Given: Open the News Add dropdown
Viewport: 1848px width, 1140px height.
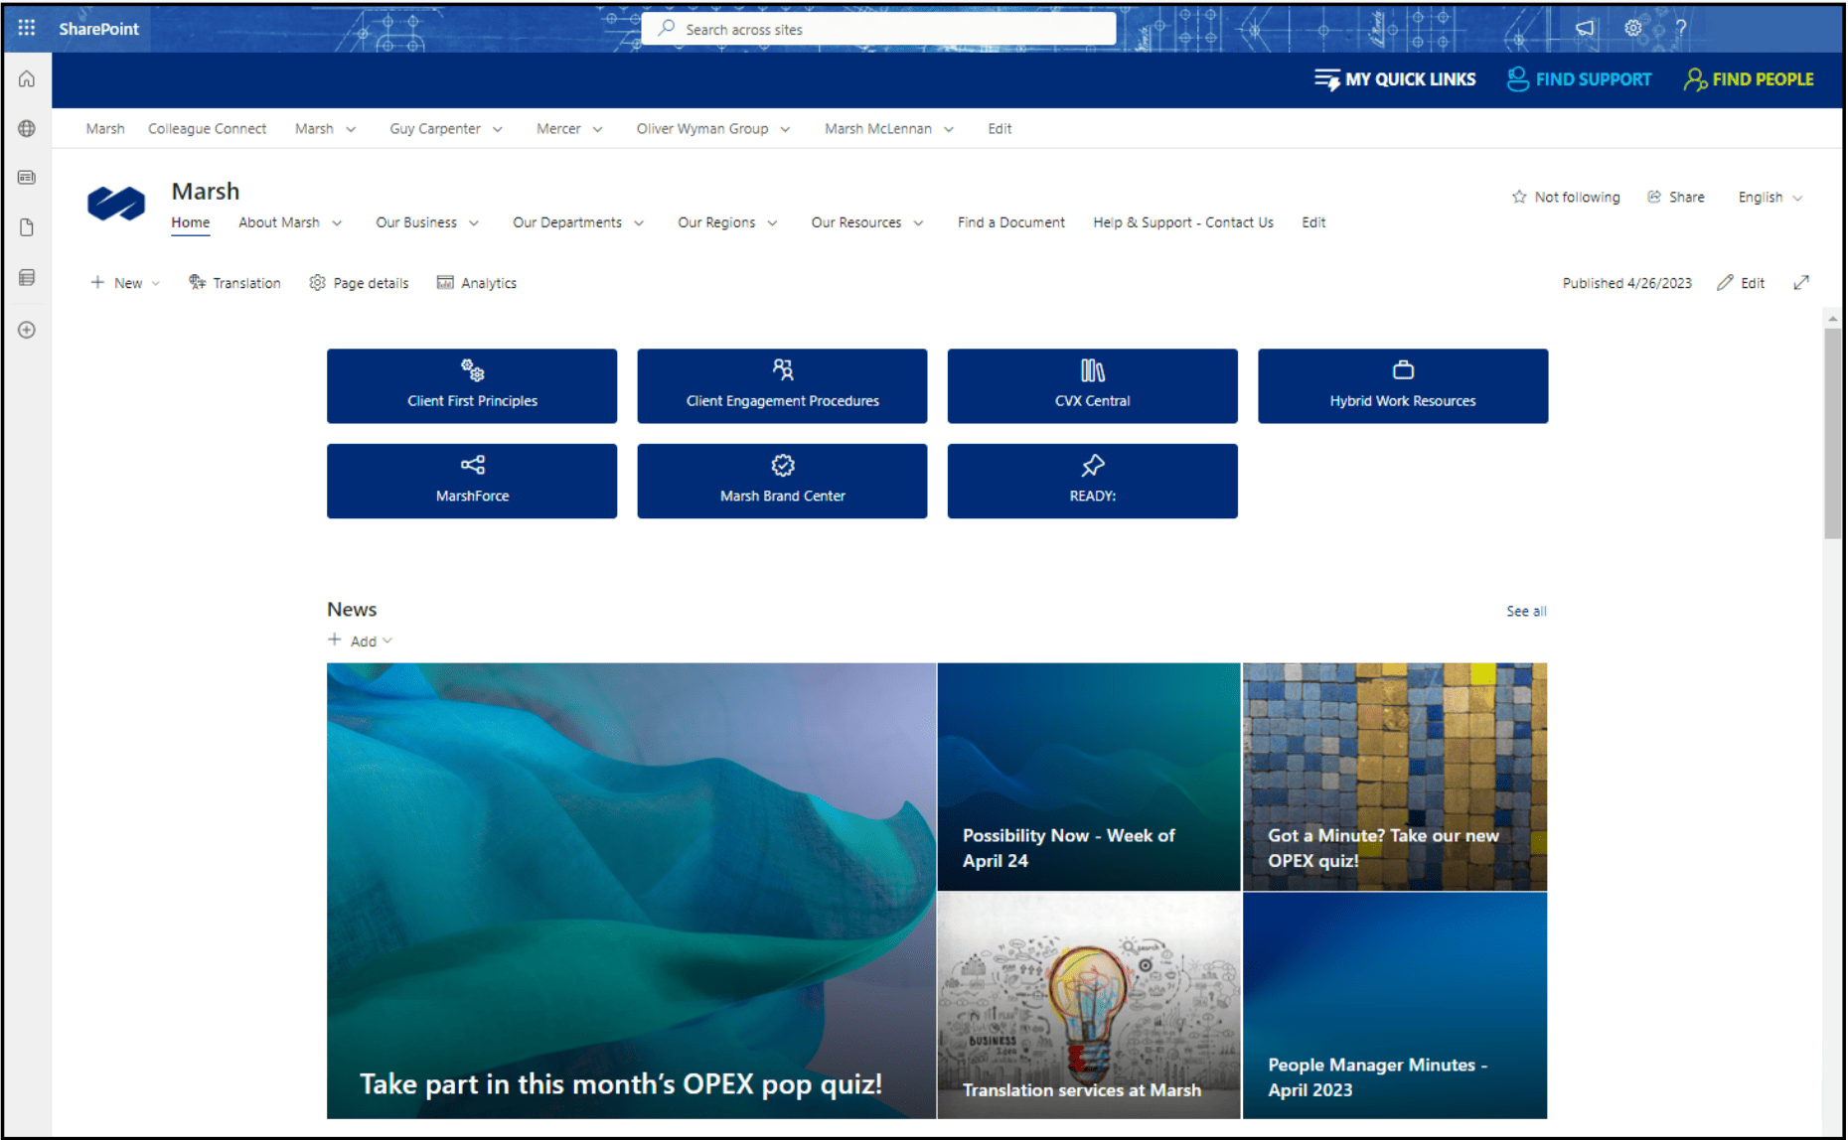Looking at the screenshot, I should [361, 641].
